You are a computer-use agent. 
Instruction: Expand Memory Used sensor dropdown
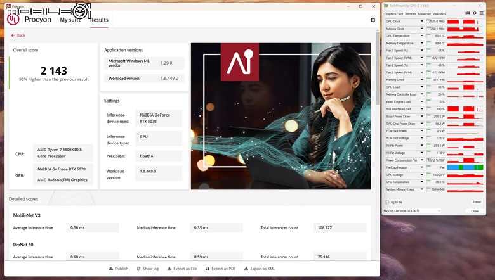(422, 80)
